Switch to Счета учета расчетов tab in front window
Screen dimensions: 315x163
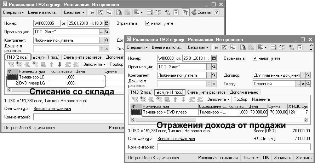(206, 92)
